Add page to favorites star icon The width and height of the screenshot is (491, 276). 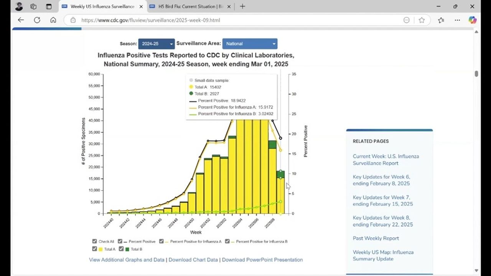[422, 20]
